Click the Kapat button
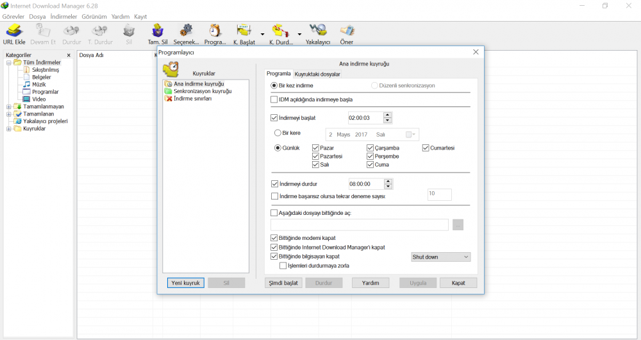This screenshot has width=641, height=340. pos(458,283)
